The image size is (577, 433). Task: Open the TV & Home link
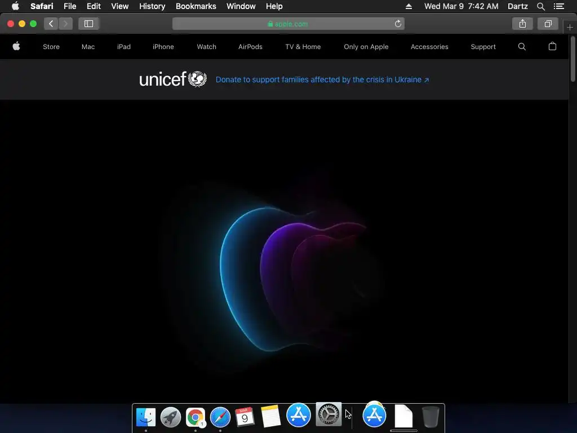point(303,47)
